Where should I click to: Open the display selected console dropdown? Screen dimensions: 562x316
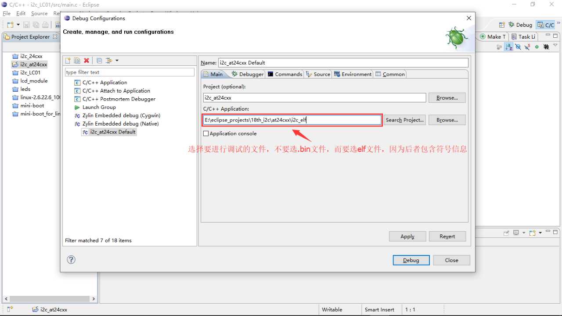(524, 233)
